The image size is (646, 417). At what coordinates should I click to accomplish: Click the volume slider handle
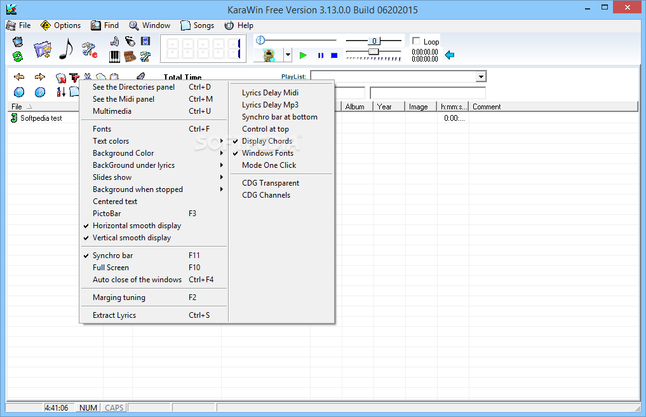pos(373,51)
